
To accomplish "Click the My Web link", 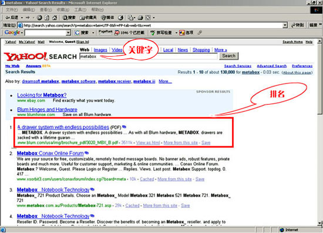I will [x=12, y=66].
